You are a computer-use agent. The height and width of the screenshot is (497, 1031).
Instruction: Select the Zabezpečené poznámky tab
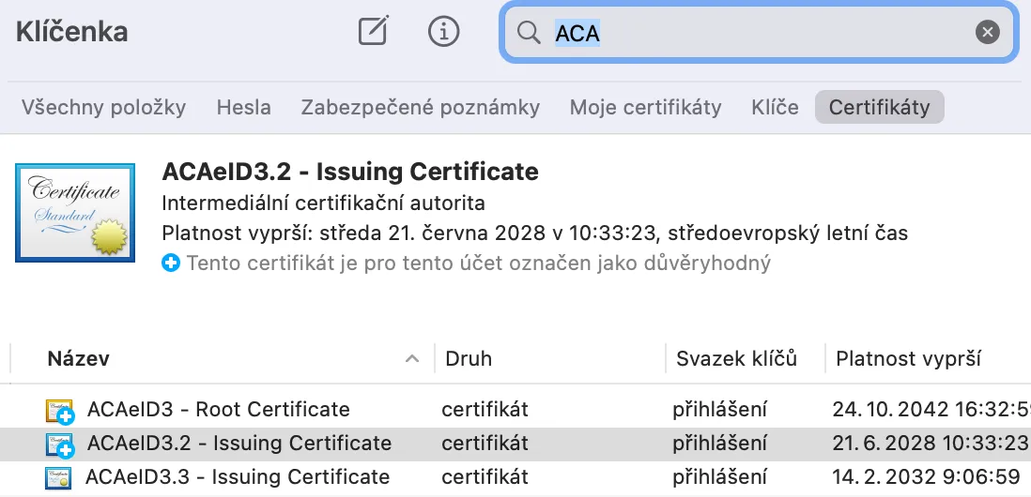click(420, 107)
